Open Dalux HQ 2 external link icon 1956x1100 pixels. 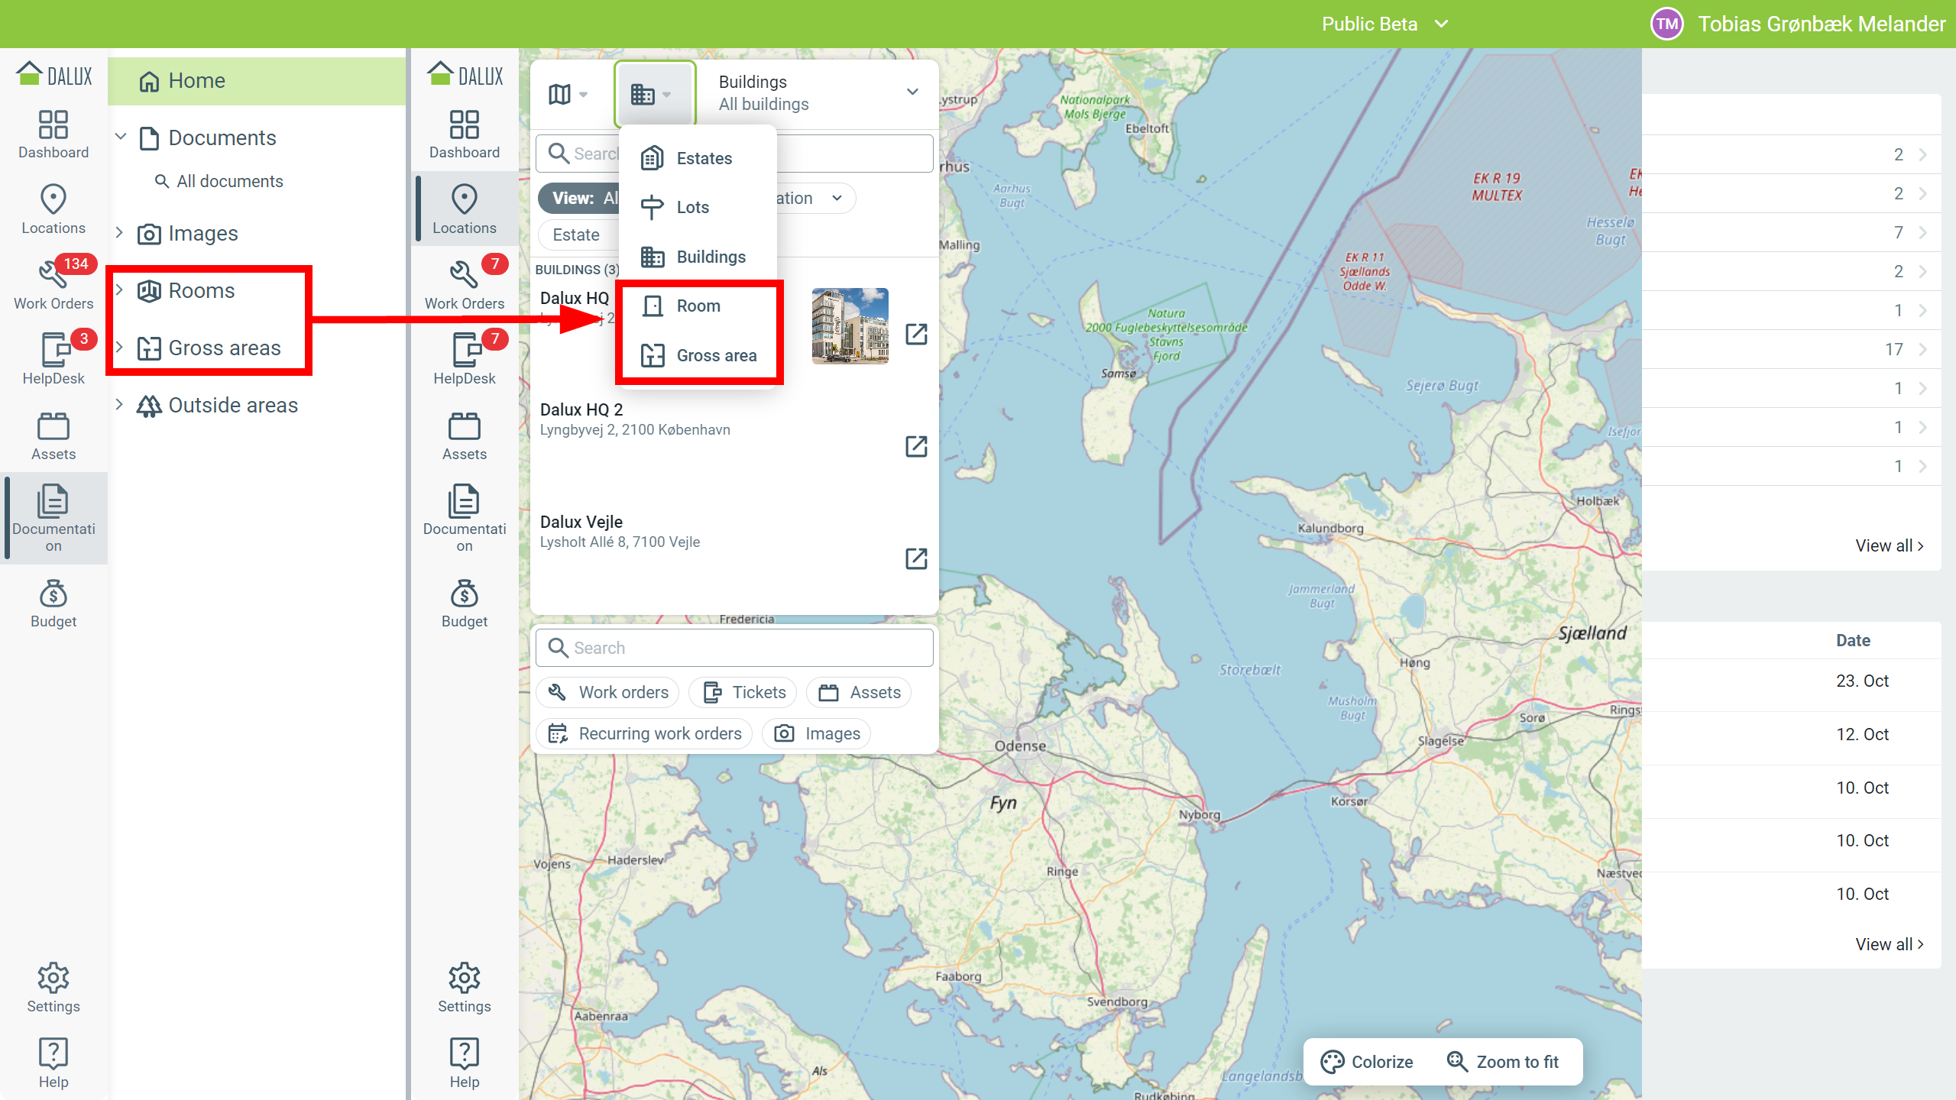[916, 446]
